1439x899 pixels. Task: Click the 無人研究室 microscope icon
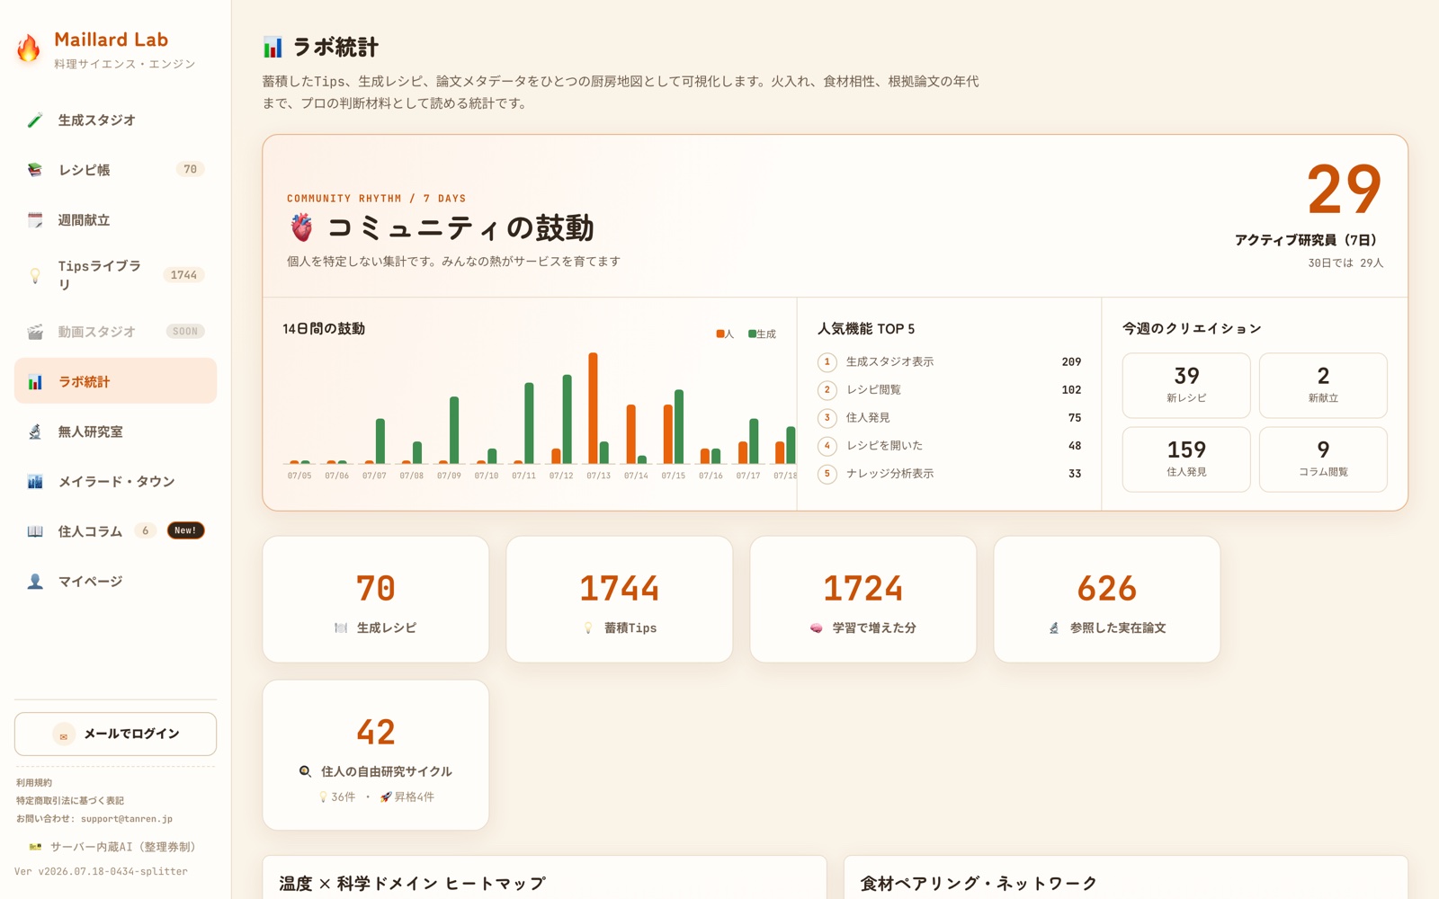pos(35,432)
